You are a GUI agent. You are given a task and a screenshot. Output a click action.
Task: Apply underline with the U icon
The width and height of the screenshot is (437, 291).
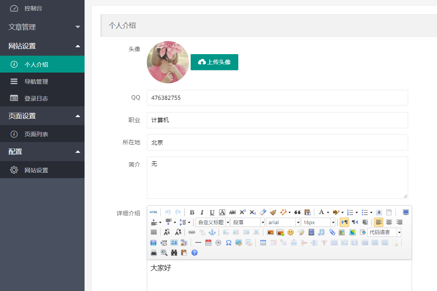212,212
